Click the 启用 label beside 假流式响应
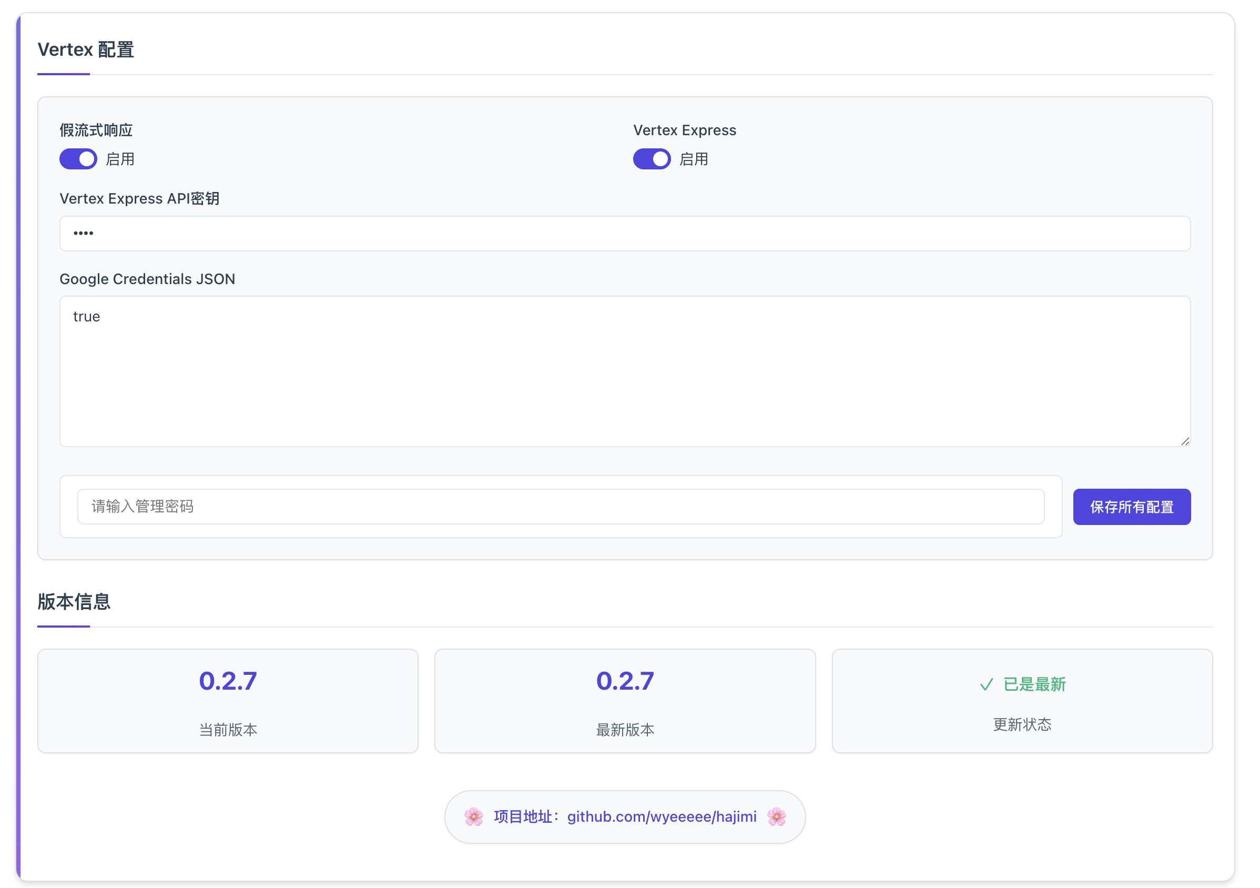Screen dimensions: 1260x888 tap(121, 160)
